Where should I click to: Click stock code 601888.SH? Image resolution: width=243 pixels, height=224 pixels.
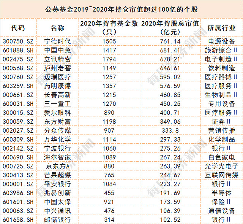[x=18, y=50]
